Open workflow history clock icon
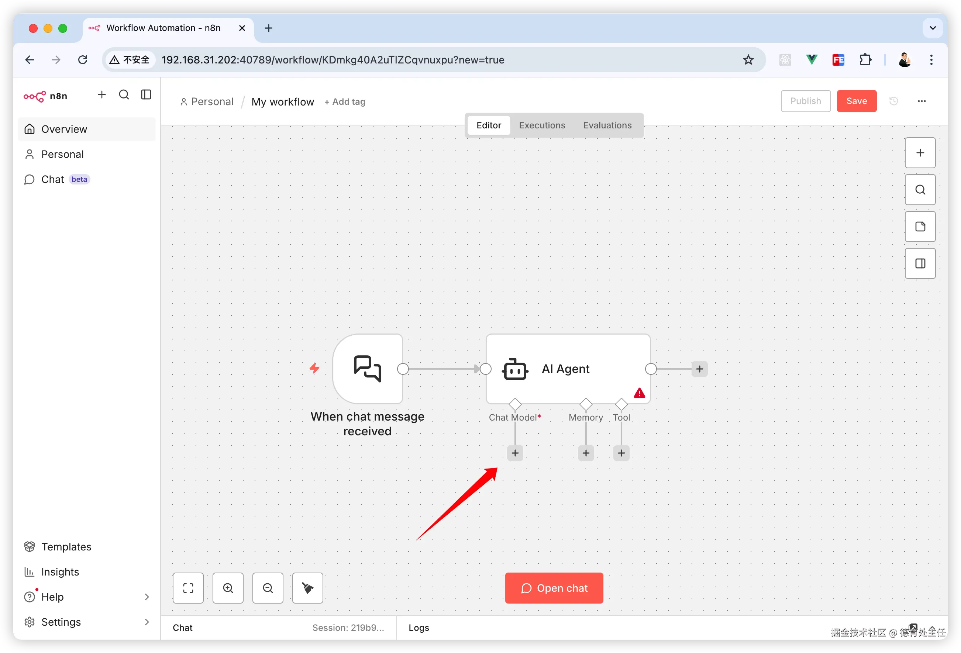Image resolution: width=961 pixels, height=653 pixels. (893, 101)
